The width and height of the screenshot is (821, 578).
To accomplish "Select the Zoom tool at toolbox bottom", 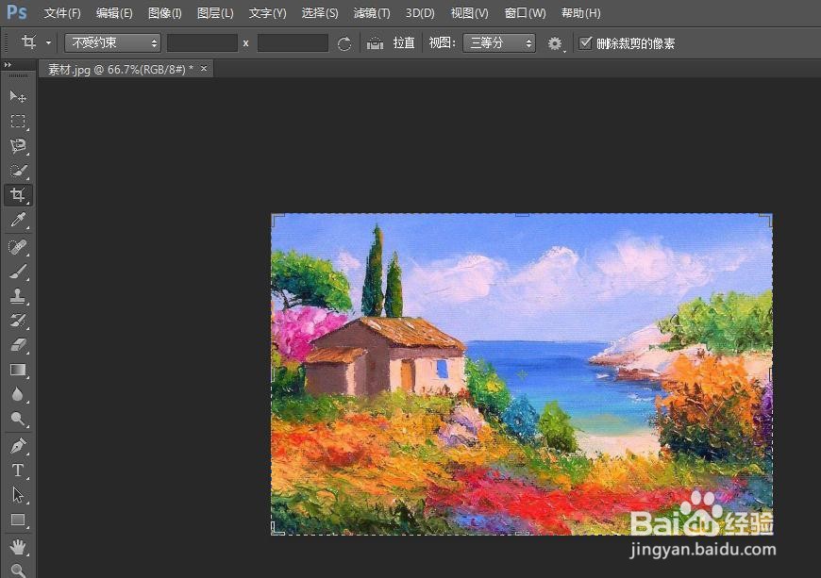I will (18, 570).
